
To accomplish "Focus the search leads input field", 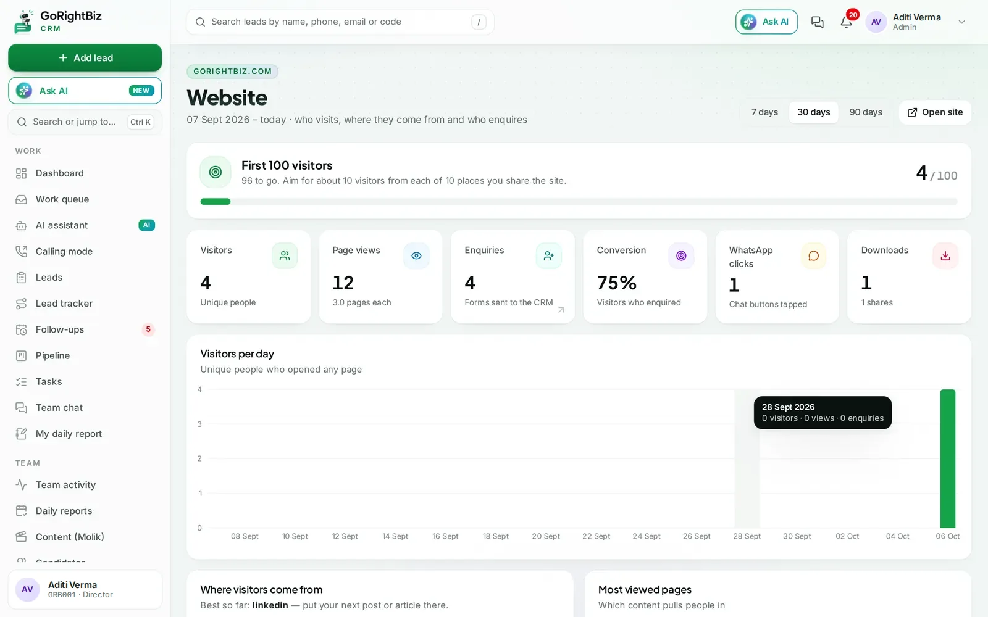I will pos(340,22).
